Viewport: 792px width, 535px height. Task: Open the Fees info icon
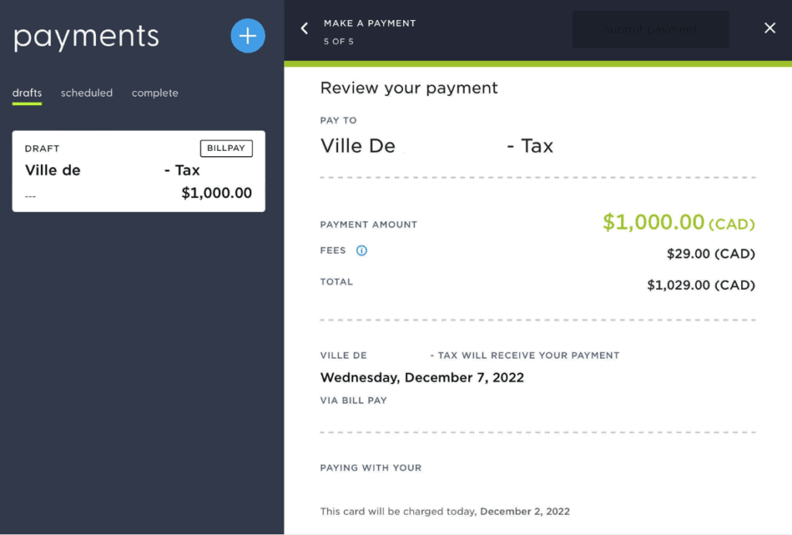coord(361,250)
